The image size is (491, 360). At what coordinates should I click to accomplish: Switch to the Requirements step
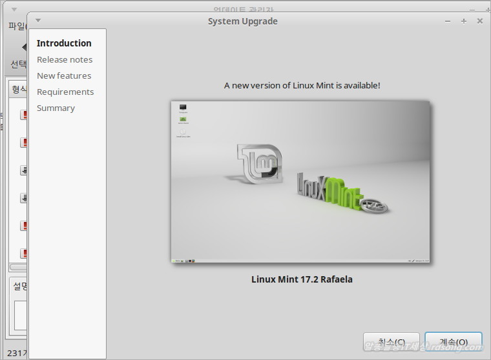tap(65, 92)
